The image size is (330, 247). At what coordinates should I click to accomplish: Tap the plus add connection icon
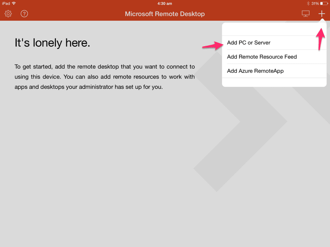click(322, 14)
